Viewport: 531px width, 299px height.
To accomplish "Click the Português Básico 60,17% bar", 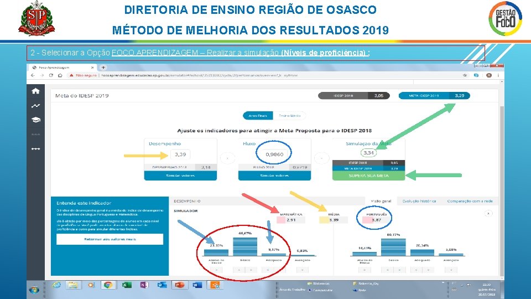I will pyautogui.click(x=393, y=247).
